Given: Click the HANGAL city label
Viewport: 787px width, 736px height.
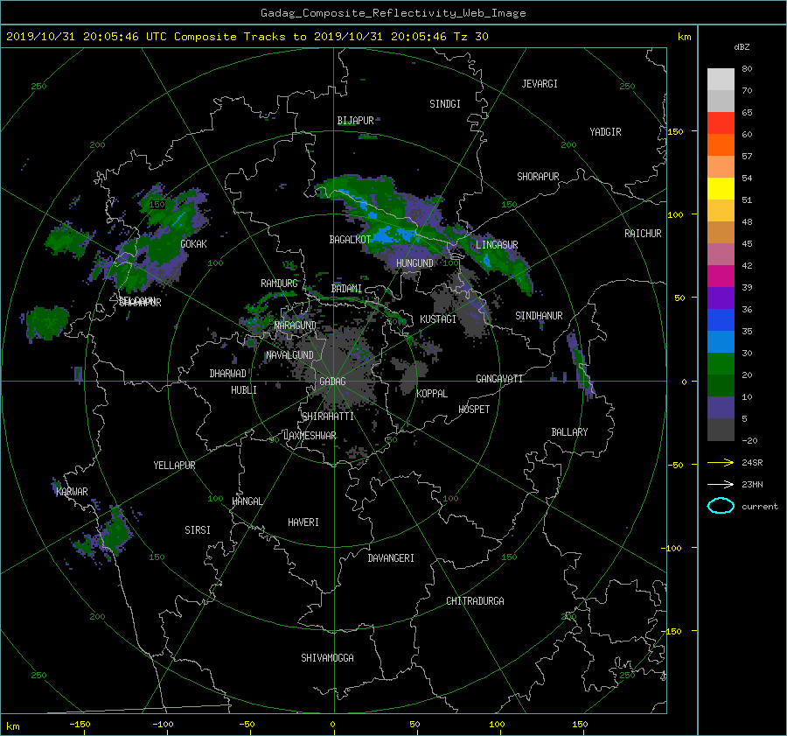Looking at the screenshot, I should (x=247, y=501).
